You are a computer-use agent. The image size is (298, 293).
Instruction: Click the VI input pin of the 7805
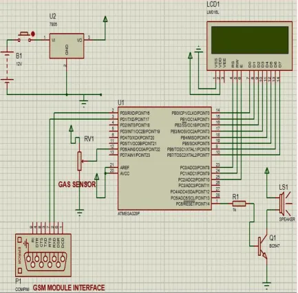[x=54, y=40]
